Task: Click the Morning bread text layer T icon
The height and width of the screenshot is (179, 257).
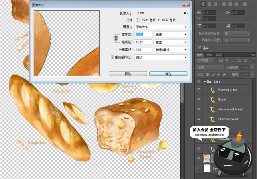Action: [212, 90]
